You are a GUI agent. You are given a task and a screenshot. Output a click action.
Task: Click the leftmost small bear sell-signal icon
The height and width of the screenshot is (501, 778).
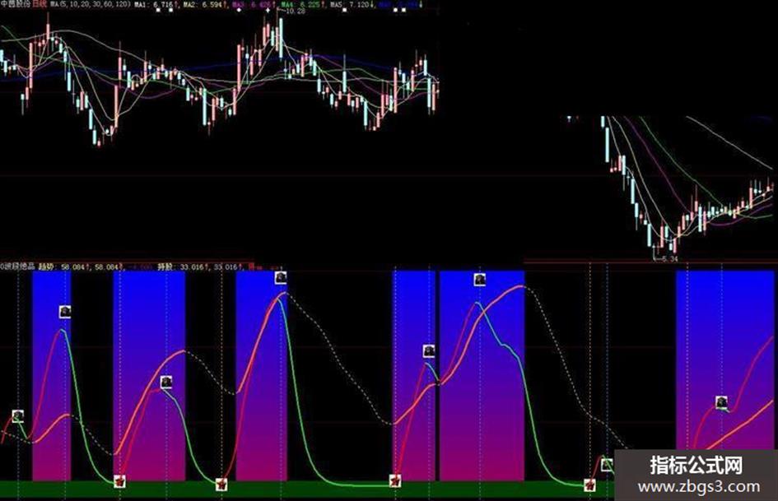(x=18, y=415)
